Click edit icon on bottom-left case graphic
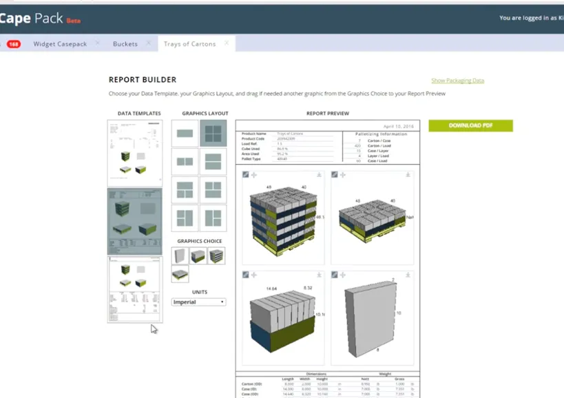The width and height of the screenshot is (564, 398). click(246, 275)
